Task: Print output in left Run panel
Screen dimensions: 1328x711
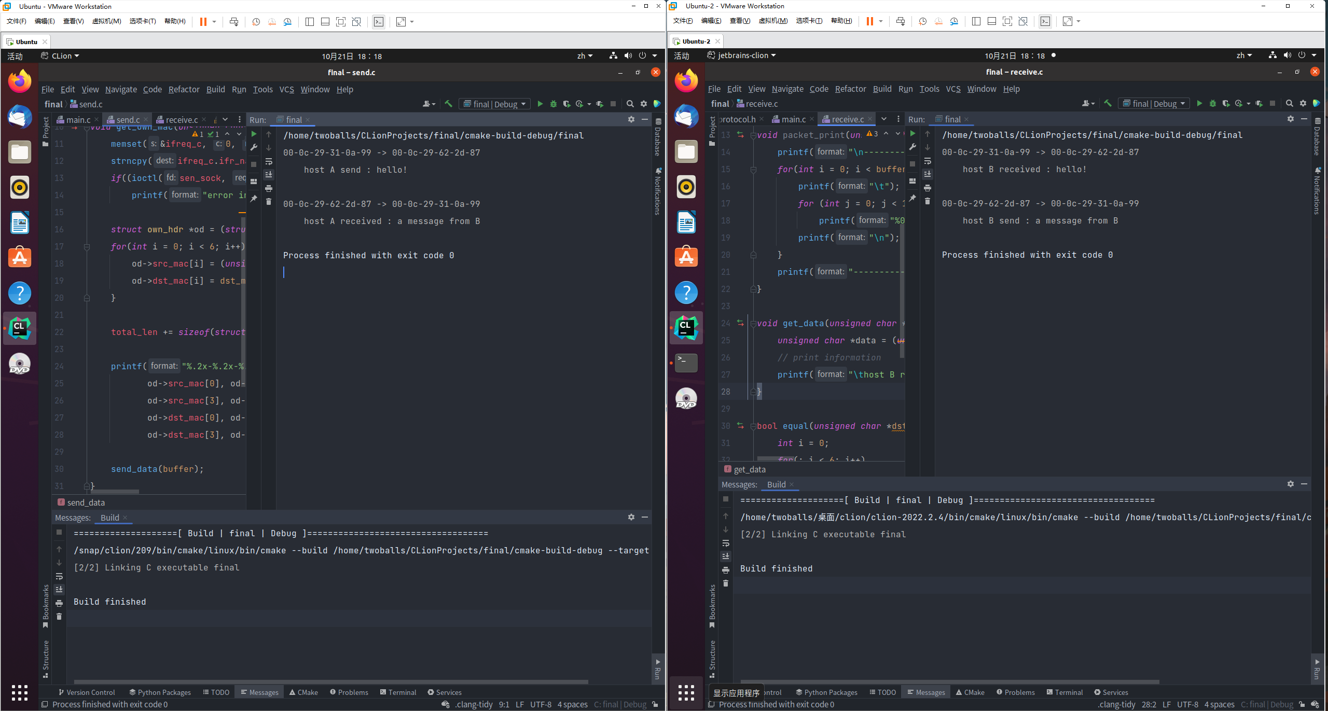Action: pos(269,188)
